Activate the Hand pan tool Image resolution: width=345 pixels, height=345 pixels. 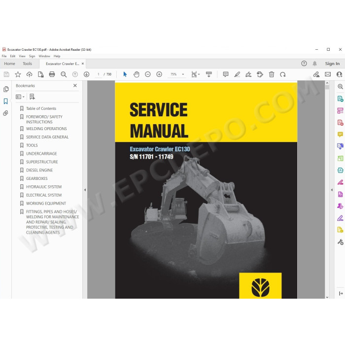tap(137, 74)
